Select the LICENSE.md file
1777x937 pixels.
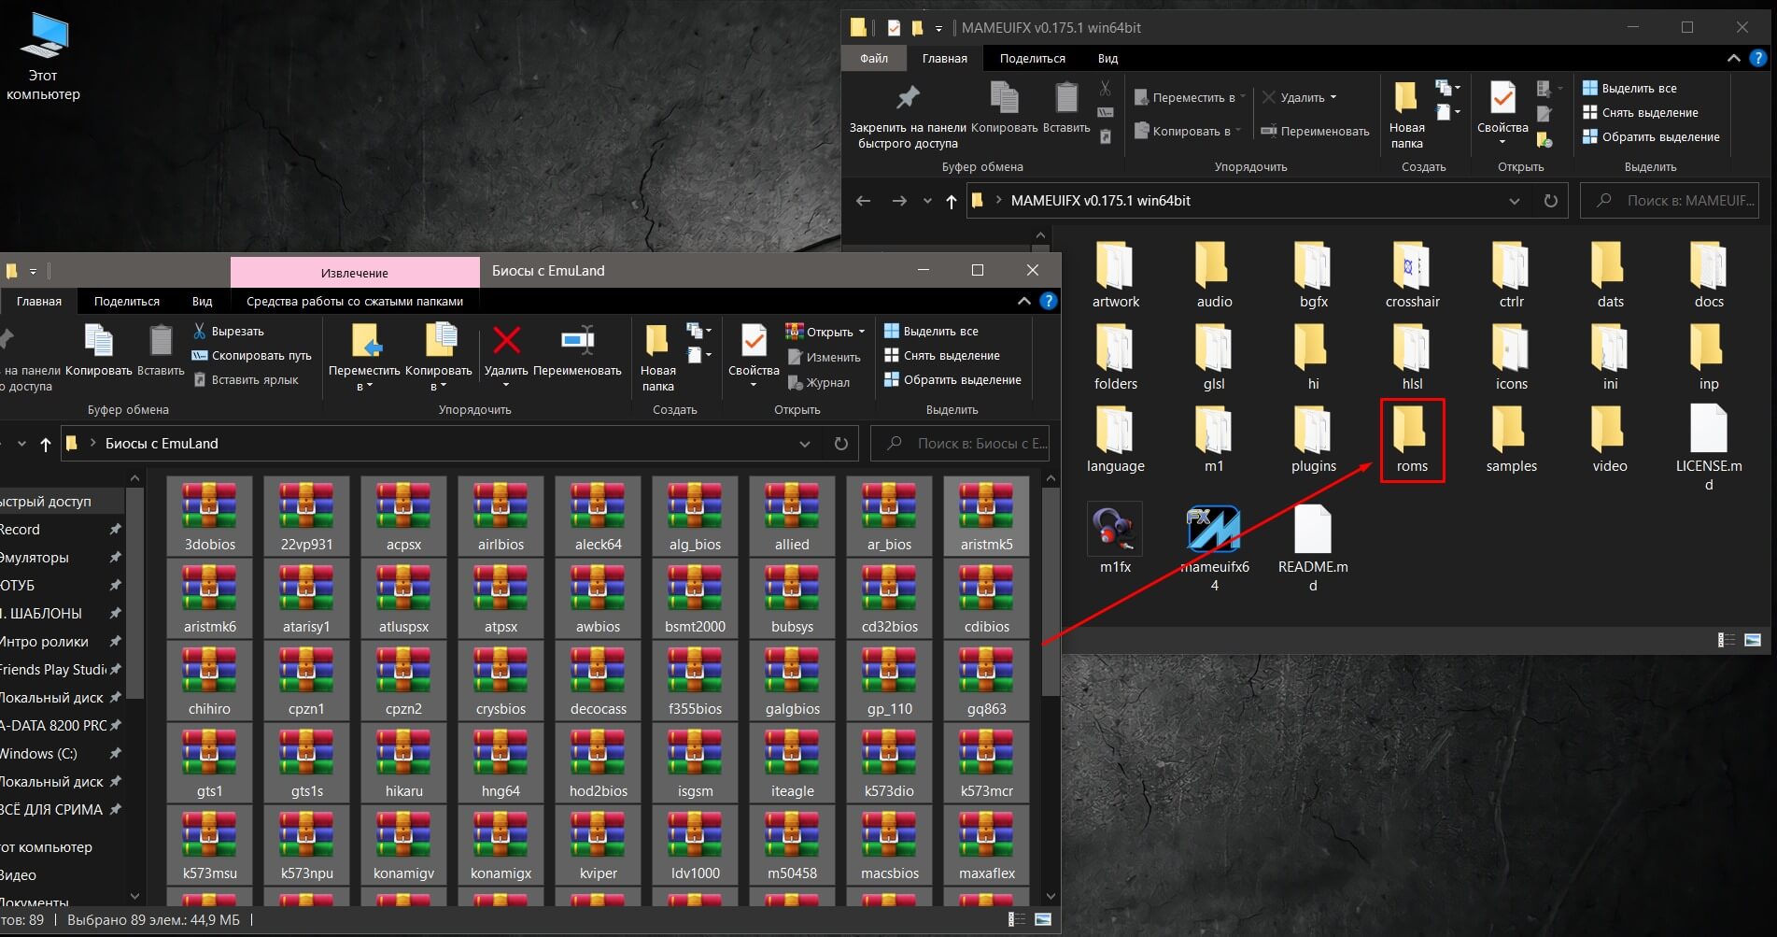pyautogui.click(x=1709, y=447)
